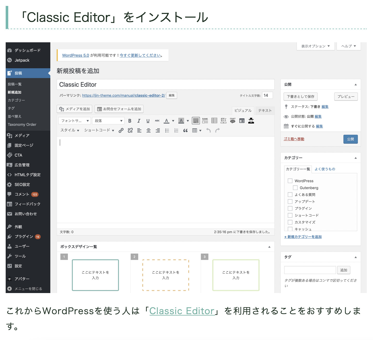
Task: Redo the last edit
Action: click(217, 130)
